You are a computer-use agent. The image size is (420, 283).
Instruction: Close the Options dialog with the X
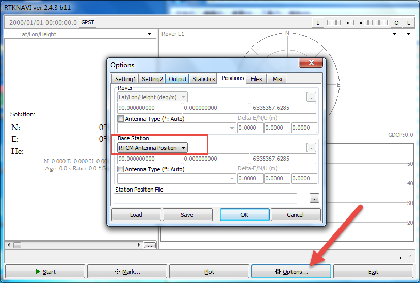tap(311, 62)
